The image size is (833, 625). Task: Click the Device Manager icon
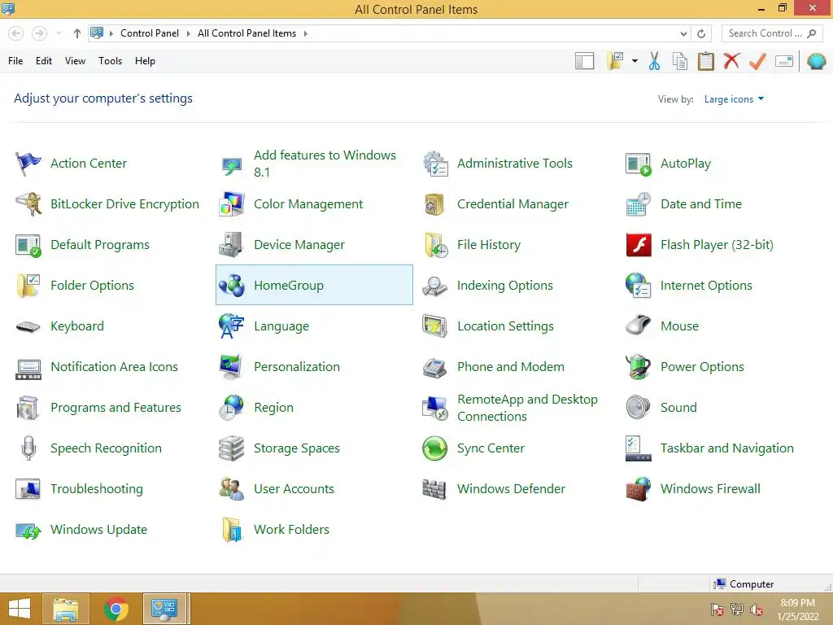232,245
